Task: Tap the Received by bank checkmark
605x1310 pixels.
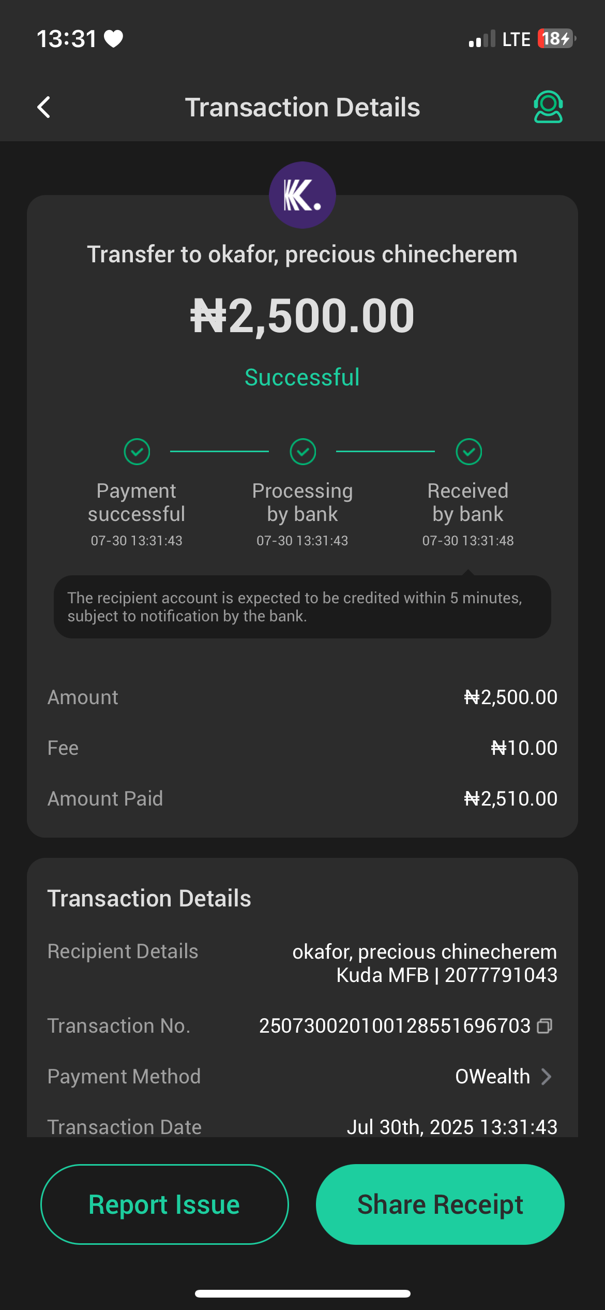Action: (468, 452)
